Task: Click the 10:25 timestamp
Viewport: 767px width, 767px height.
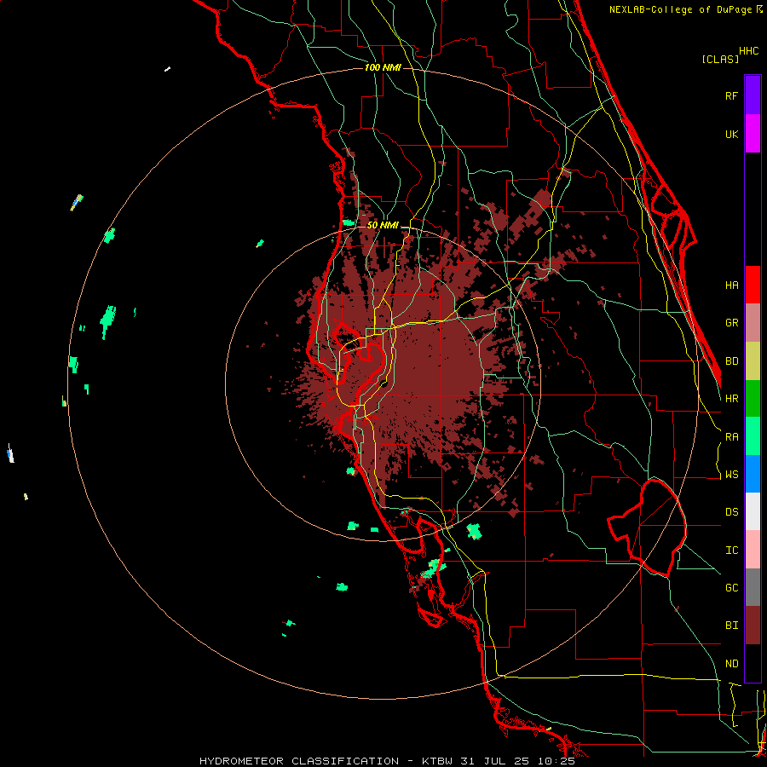Action: pos(557,761)
